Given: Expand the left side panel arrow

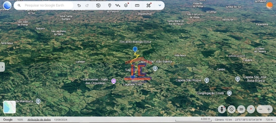Looking at the screenshot, I should pyautogui.click(x=2, y=67).
